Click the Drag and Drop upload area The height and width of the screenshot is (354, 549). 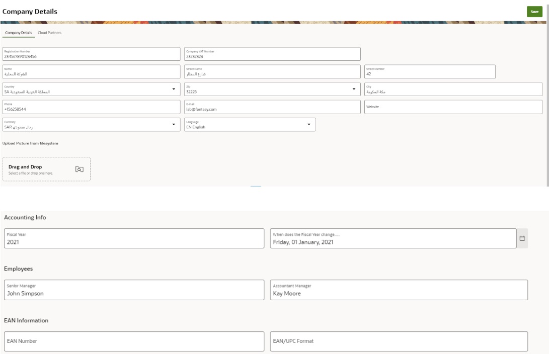46,169
